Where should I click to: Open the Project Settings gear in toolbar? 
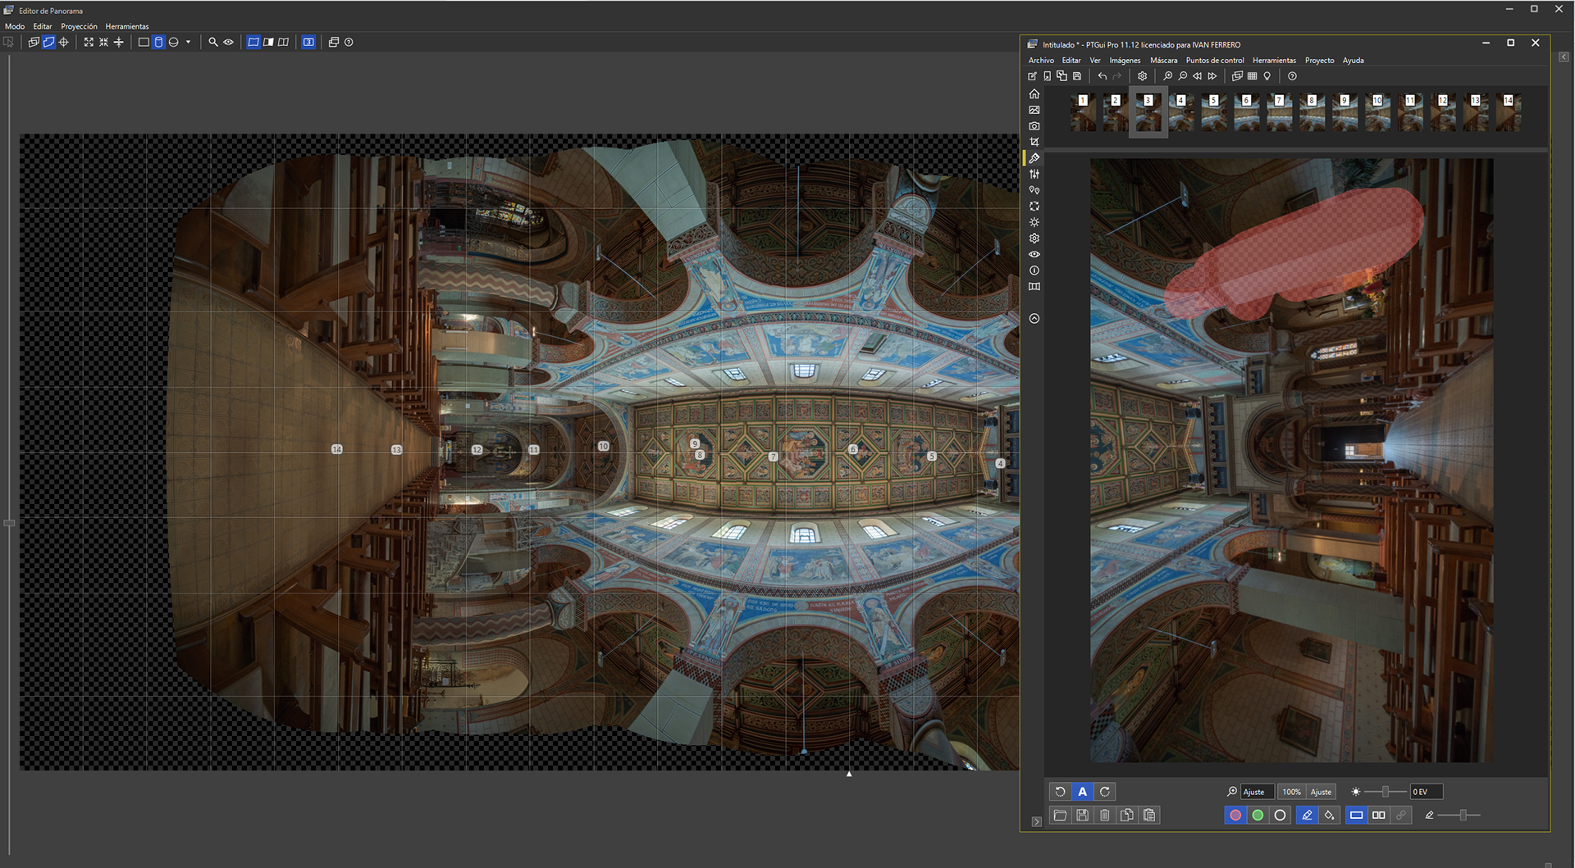(1142, 76)
